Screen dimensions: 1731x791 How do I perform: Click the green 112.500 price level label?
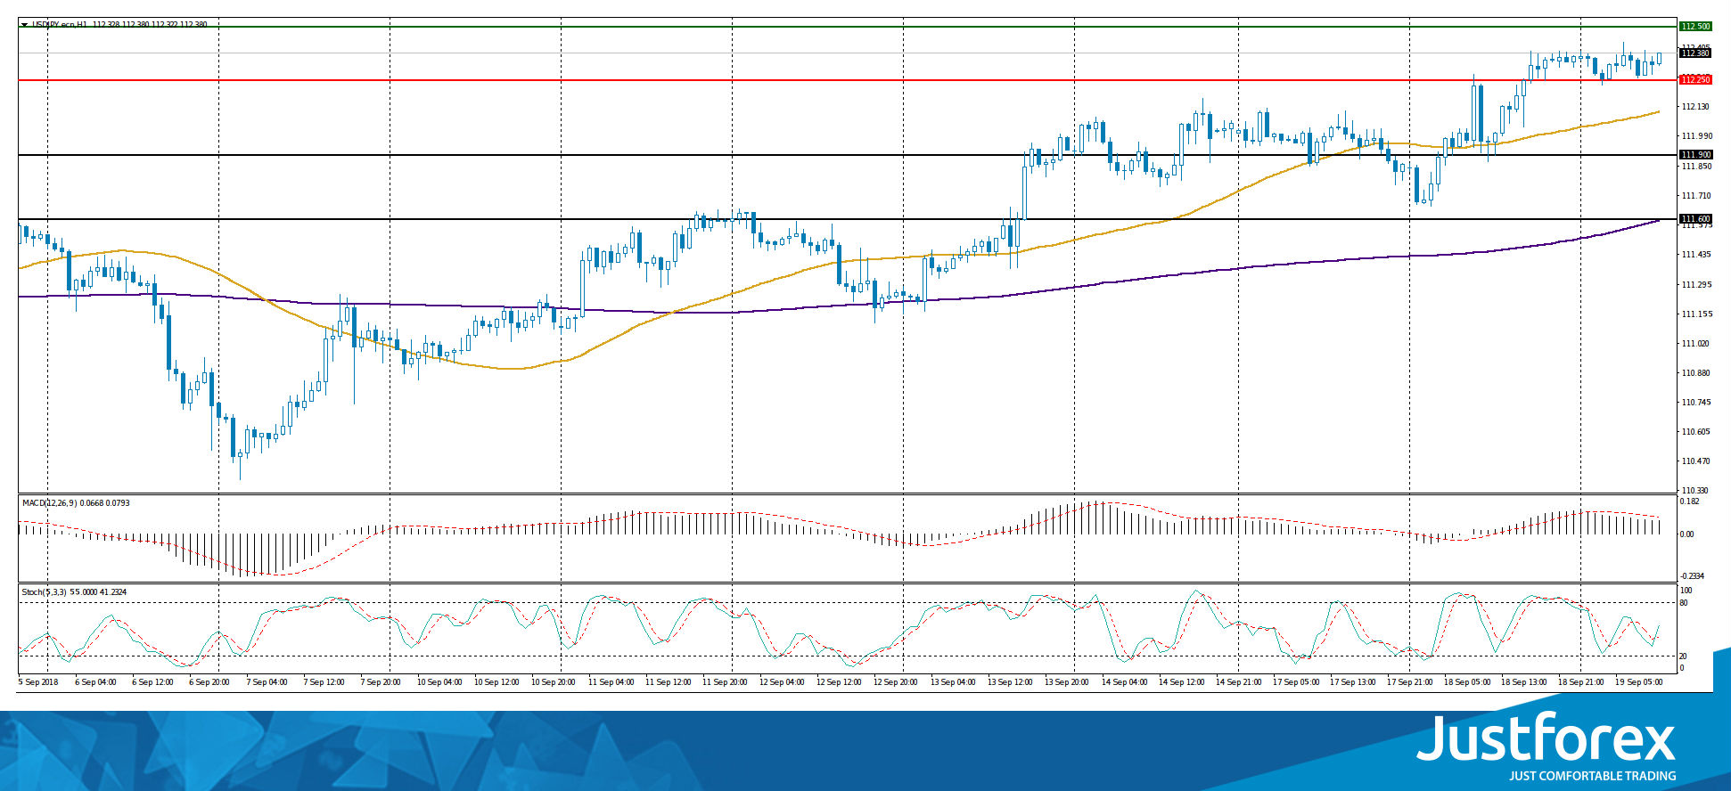pyautogui.click(x=1695, y=27)
